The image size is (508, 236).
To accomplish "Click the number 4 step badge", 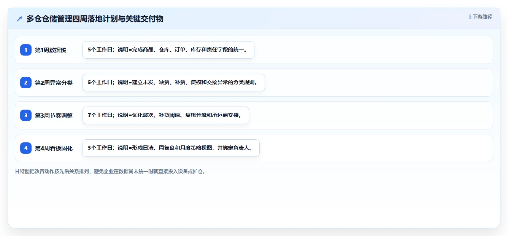I will tap(26, 148).
